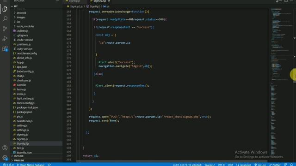Open the Extensions view
296x166 pixels.
[5, 48]
